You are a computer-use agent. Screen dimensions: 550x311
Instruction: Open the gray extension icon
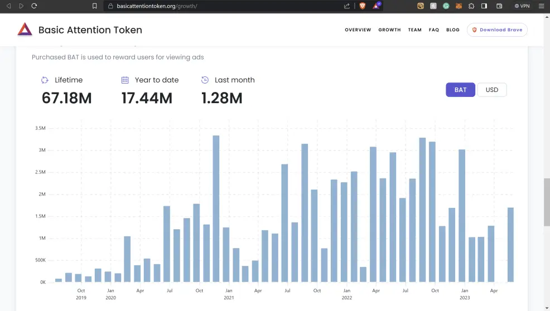pos(433,6)
